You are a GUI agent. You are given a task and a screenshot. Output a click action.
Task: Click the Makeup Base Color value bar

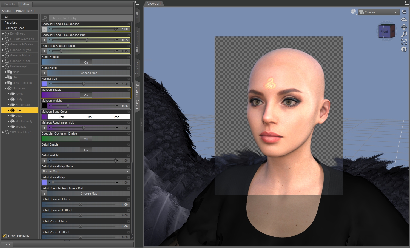point(89,117)
